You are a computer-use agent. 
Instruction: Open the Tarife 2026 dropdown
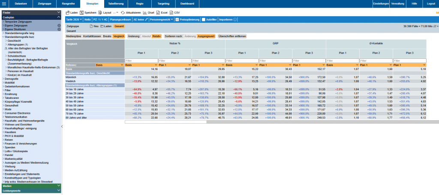click(x=74, y=19)
